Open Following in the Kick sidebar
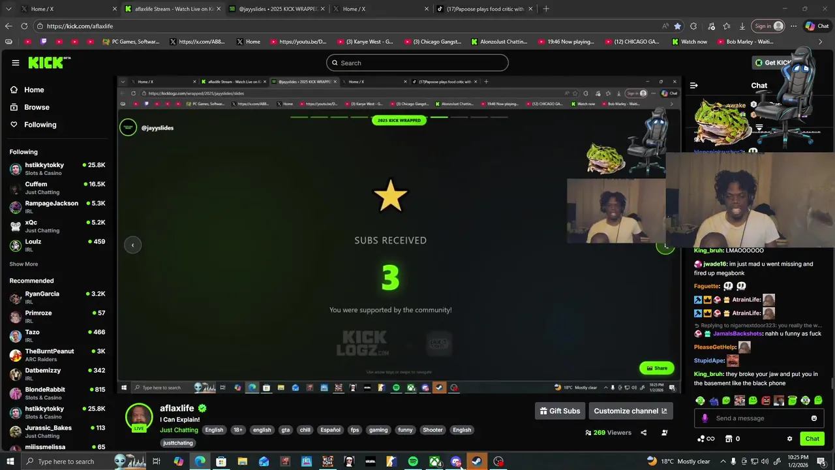 40,125
